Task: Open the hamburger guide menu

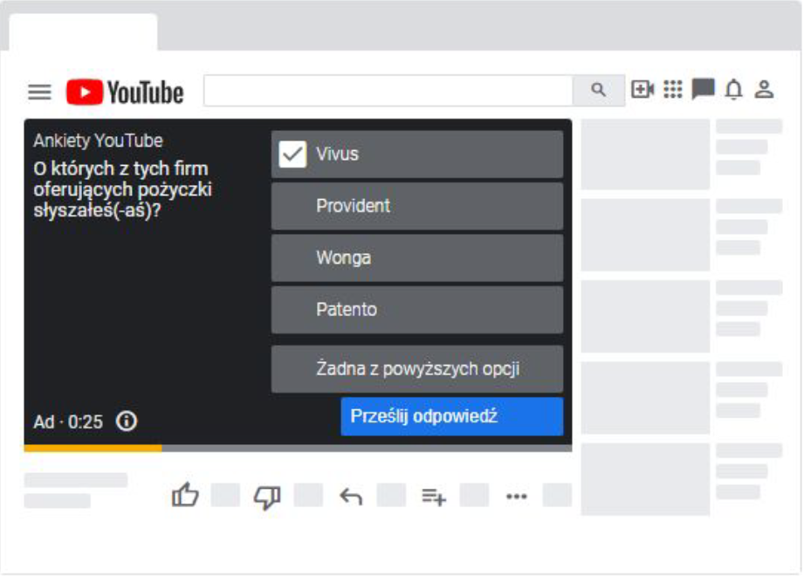Action: (39, 93)
